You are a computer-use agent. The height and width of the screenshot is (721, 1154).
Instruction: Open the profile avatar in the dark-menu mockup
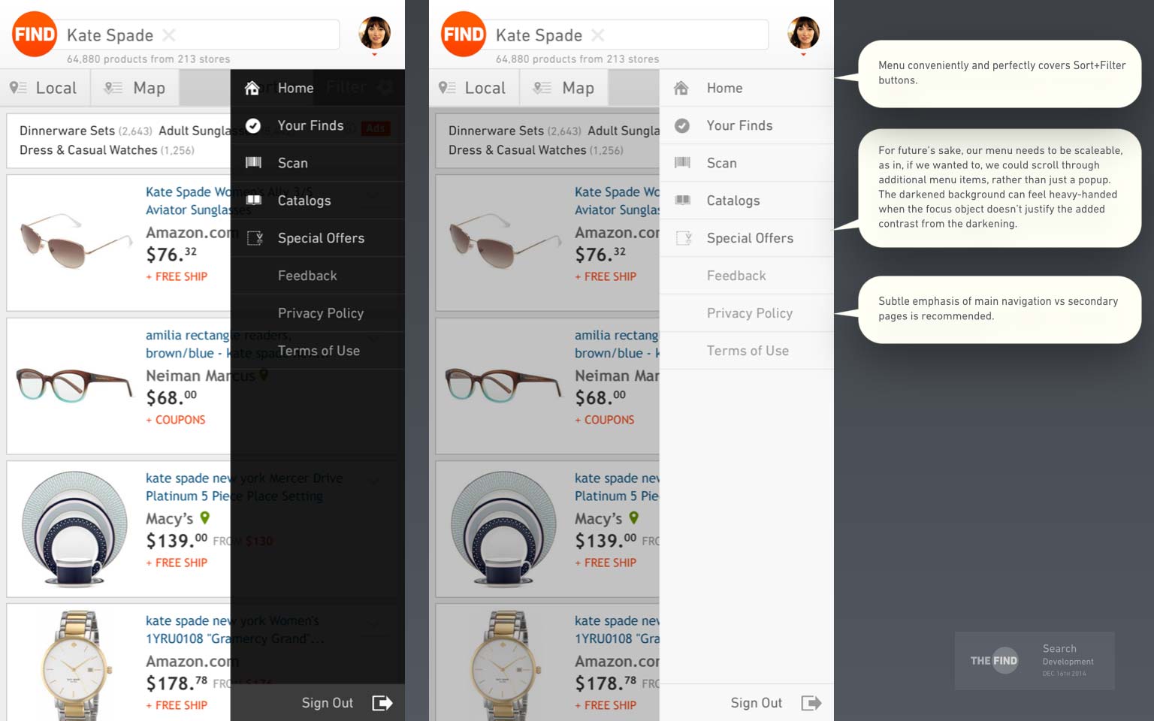coord(374,33)
